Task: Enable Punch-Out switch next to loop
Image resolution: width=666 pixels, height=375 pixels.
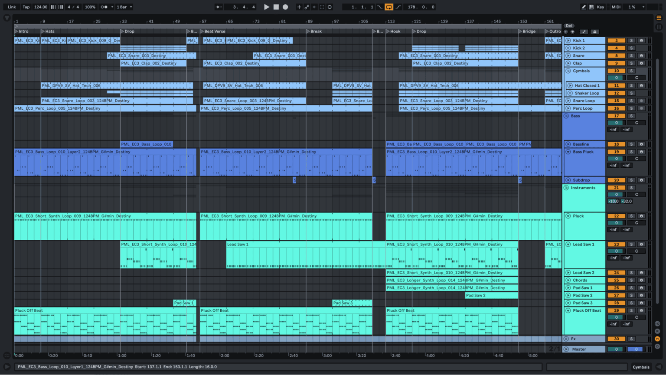Action: [x=398, y=7]
